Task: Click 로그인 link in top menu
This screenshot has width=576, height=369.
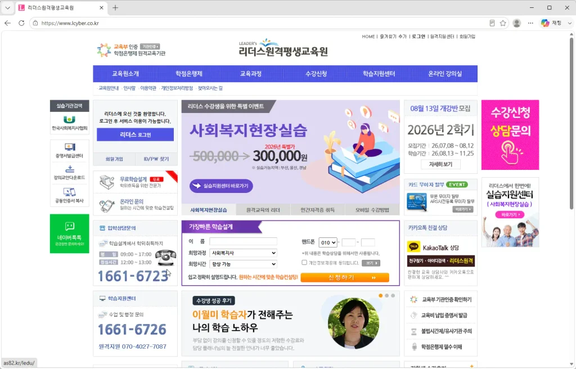Action: (418, 37)
